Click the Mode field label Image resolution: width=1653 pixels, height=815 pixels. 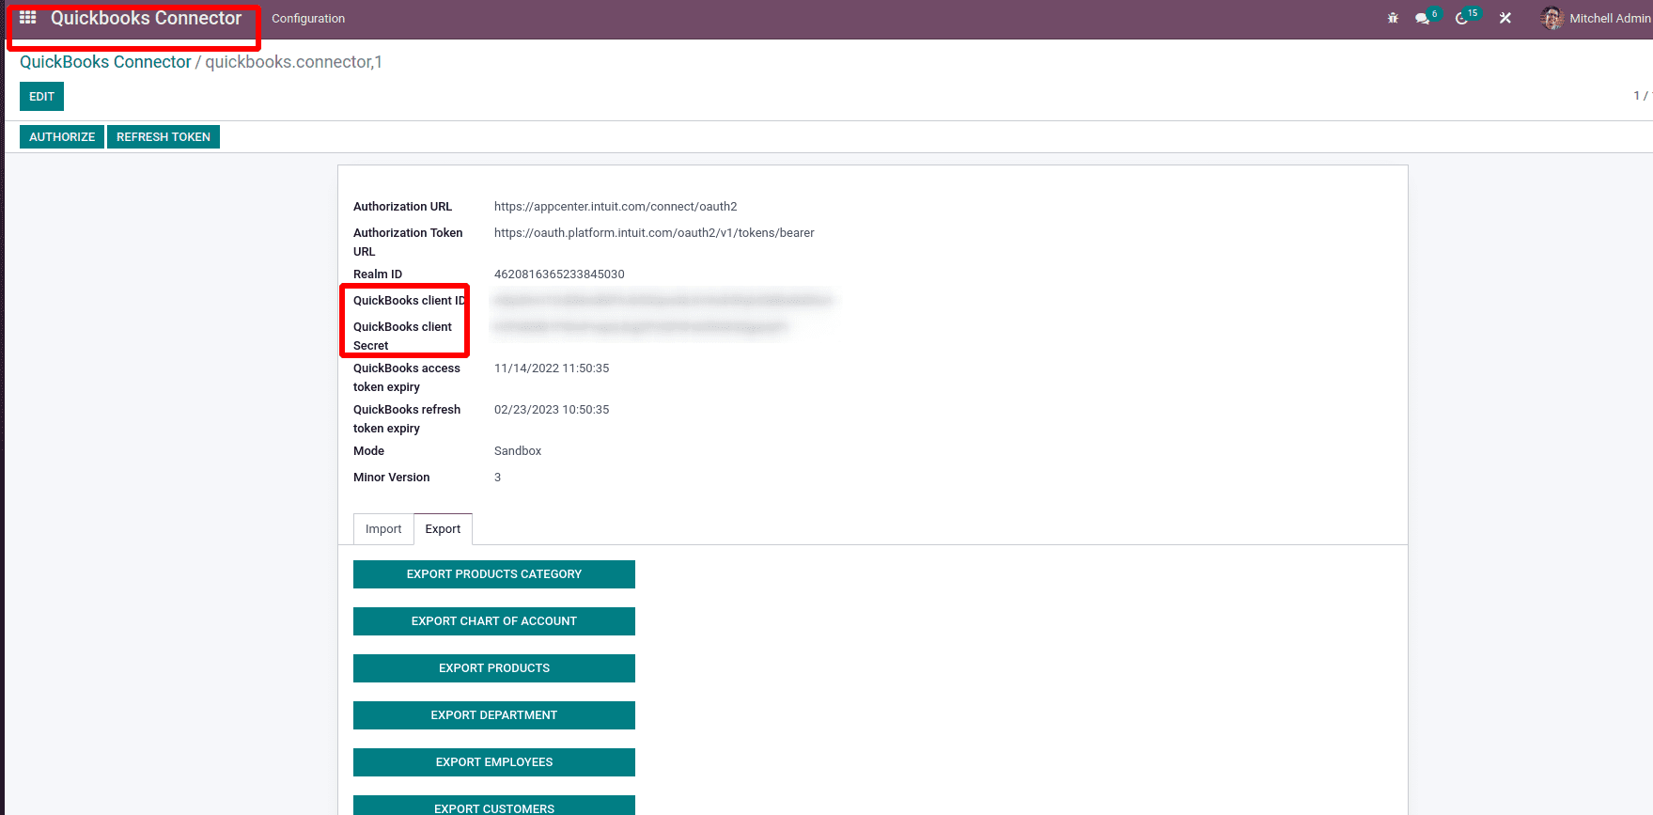click(368, 451)
